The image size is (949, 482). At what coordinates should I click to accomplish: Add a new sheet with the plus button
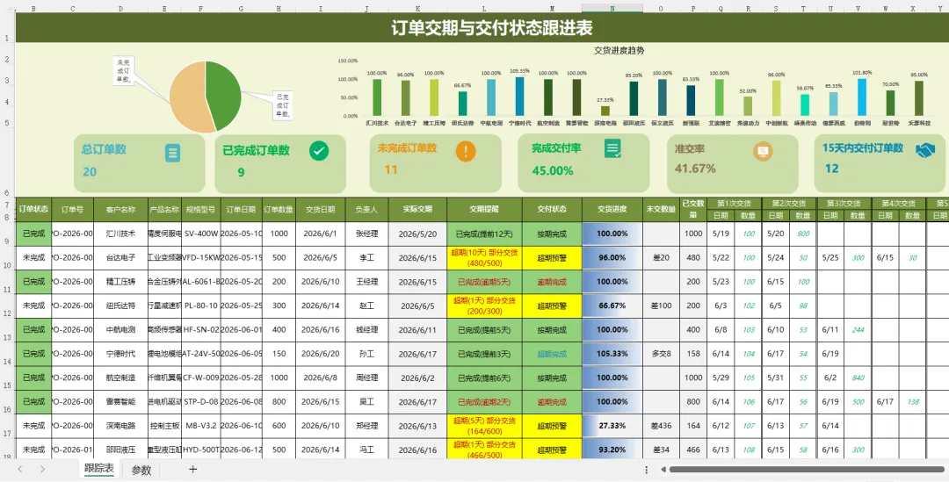193,470
